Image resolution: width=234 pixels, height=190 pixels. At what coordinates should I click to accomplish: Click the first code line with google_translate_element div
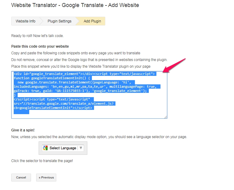click(84, 74)
